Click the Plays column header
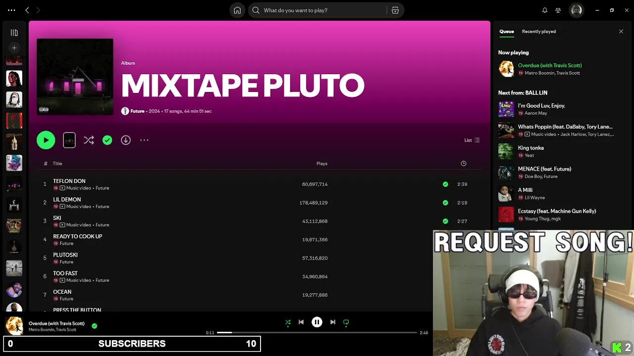634x356 pixels. 322,163
